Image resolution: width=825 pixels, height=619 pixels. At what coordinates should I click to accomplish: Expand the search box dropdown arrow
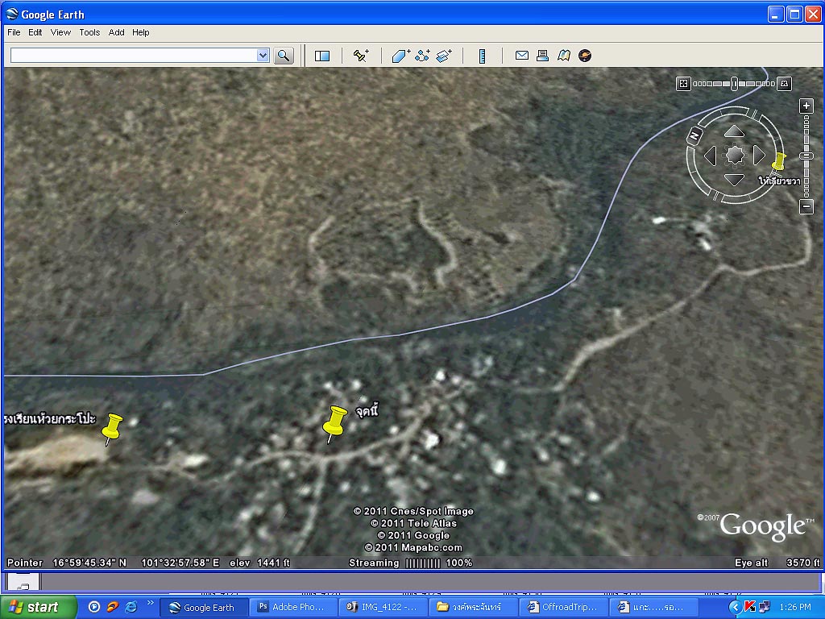[x=263, y=56]
